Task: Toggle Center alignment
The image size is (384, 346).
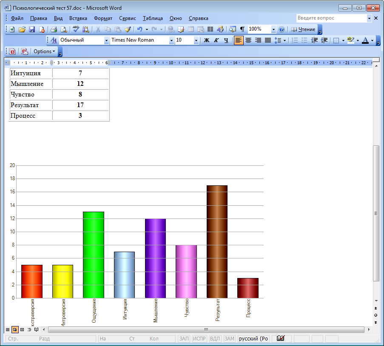Action: click(x=248, y=40)
